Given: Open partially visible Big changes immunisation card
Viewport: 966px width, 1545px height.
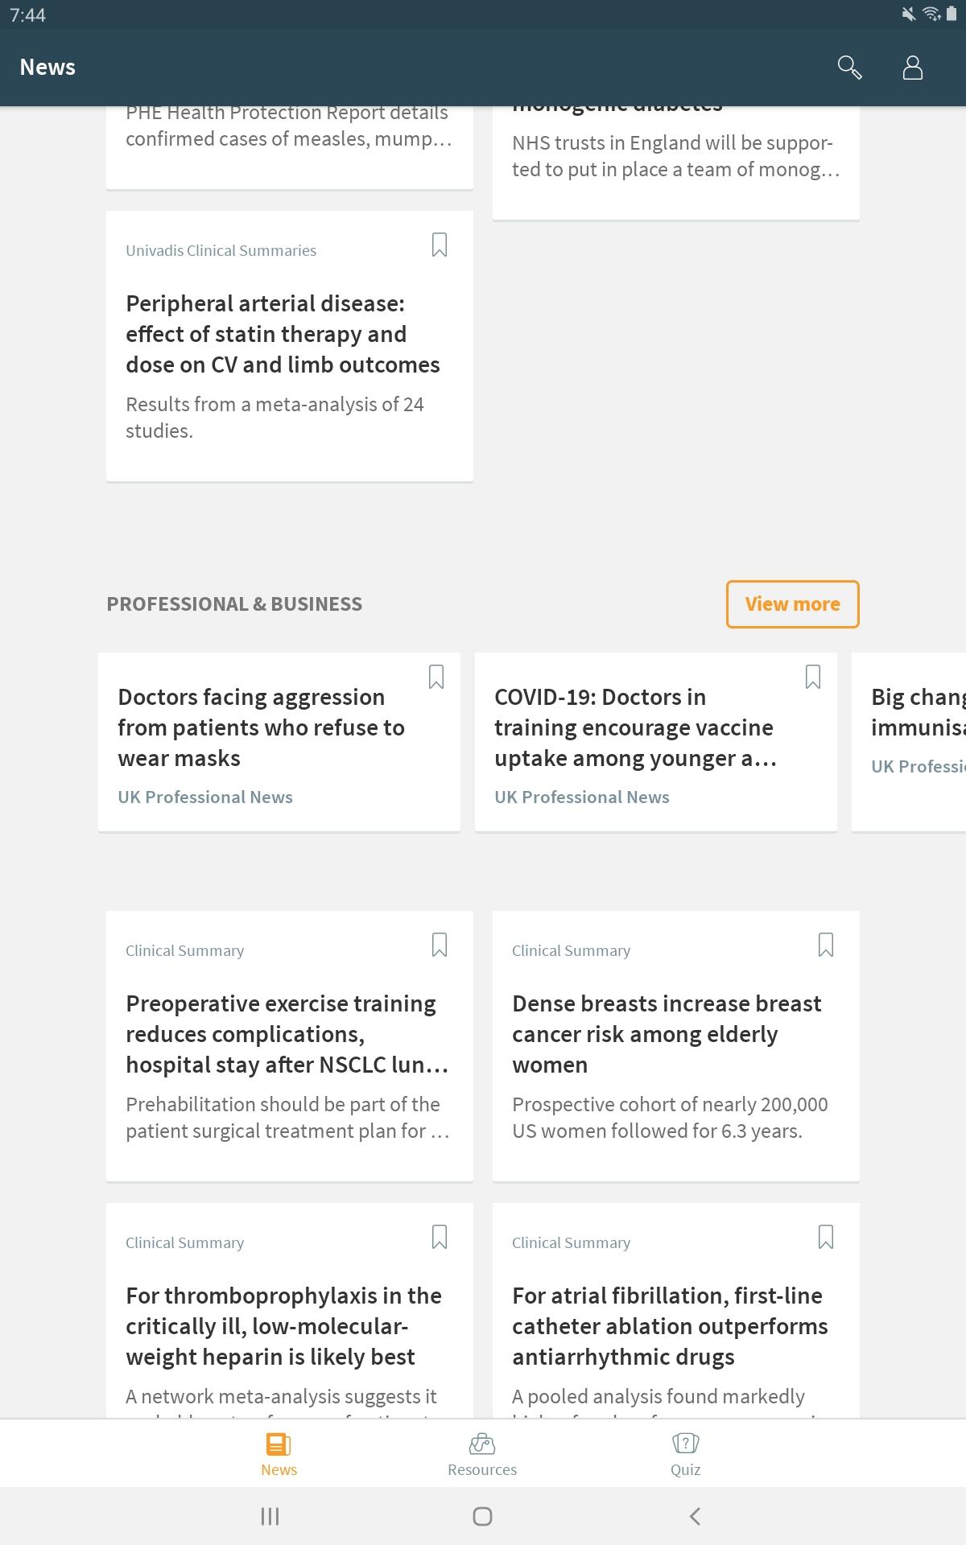Looking at the screenshot, I should [909, 742].
